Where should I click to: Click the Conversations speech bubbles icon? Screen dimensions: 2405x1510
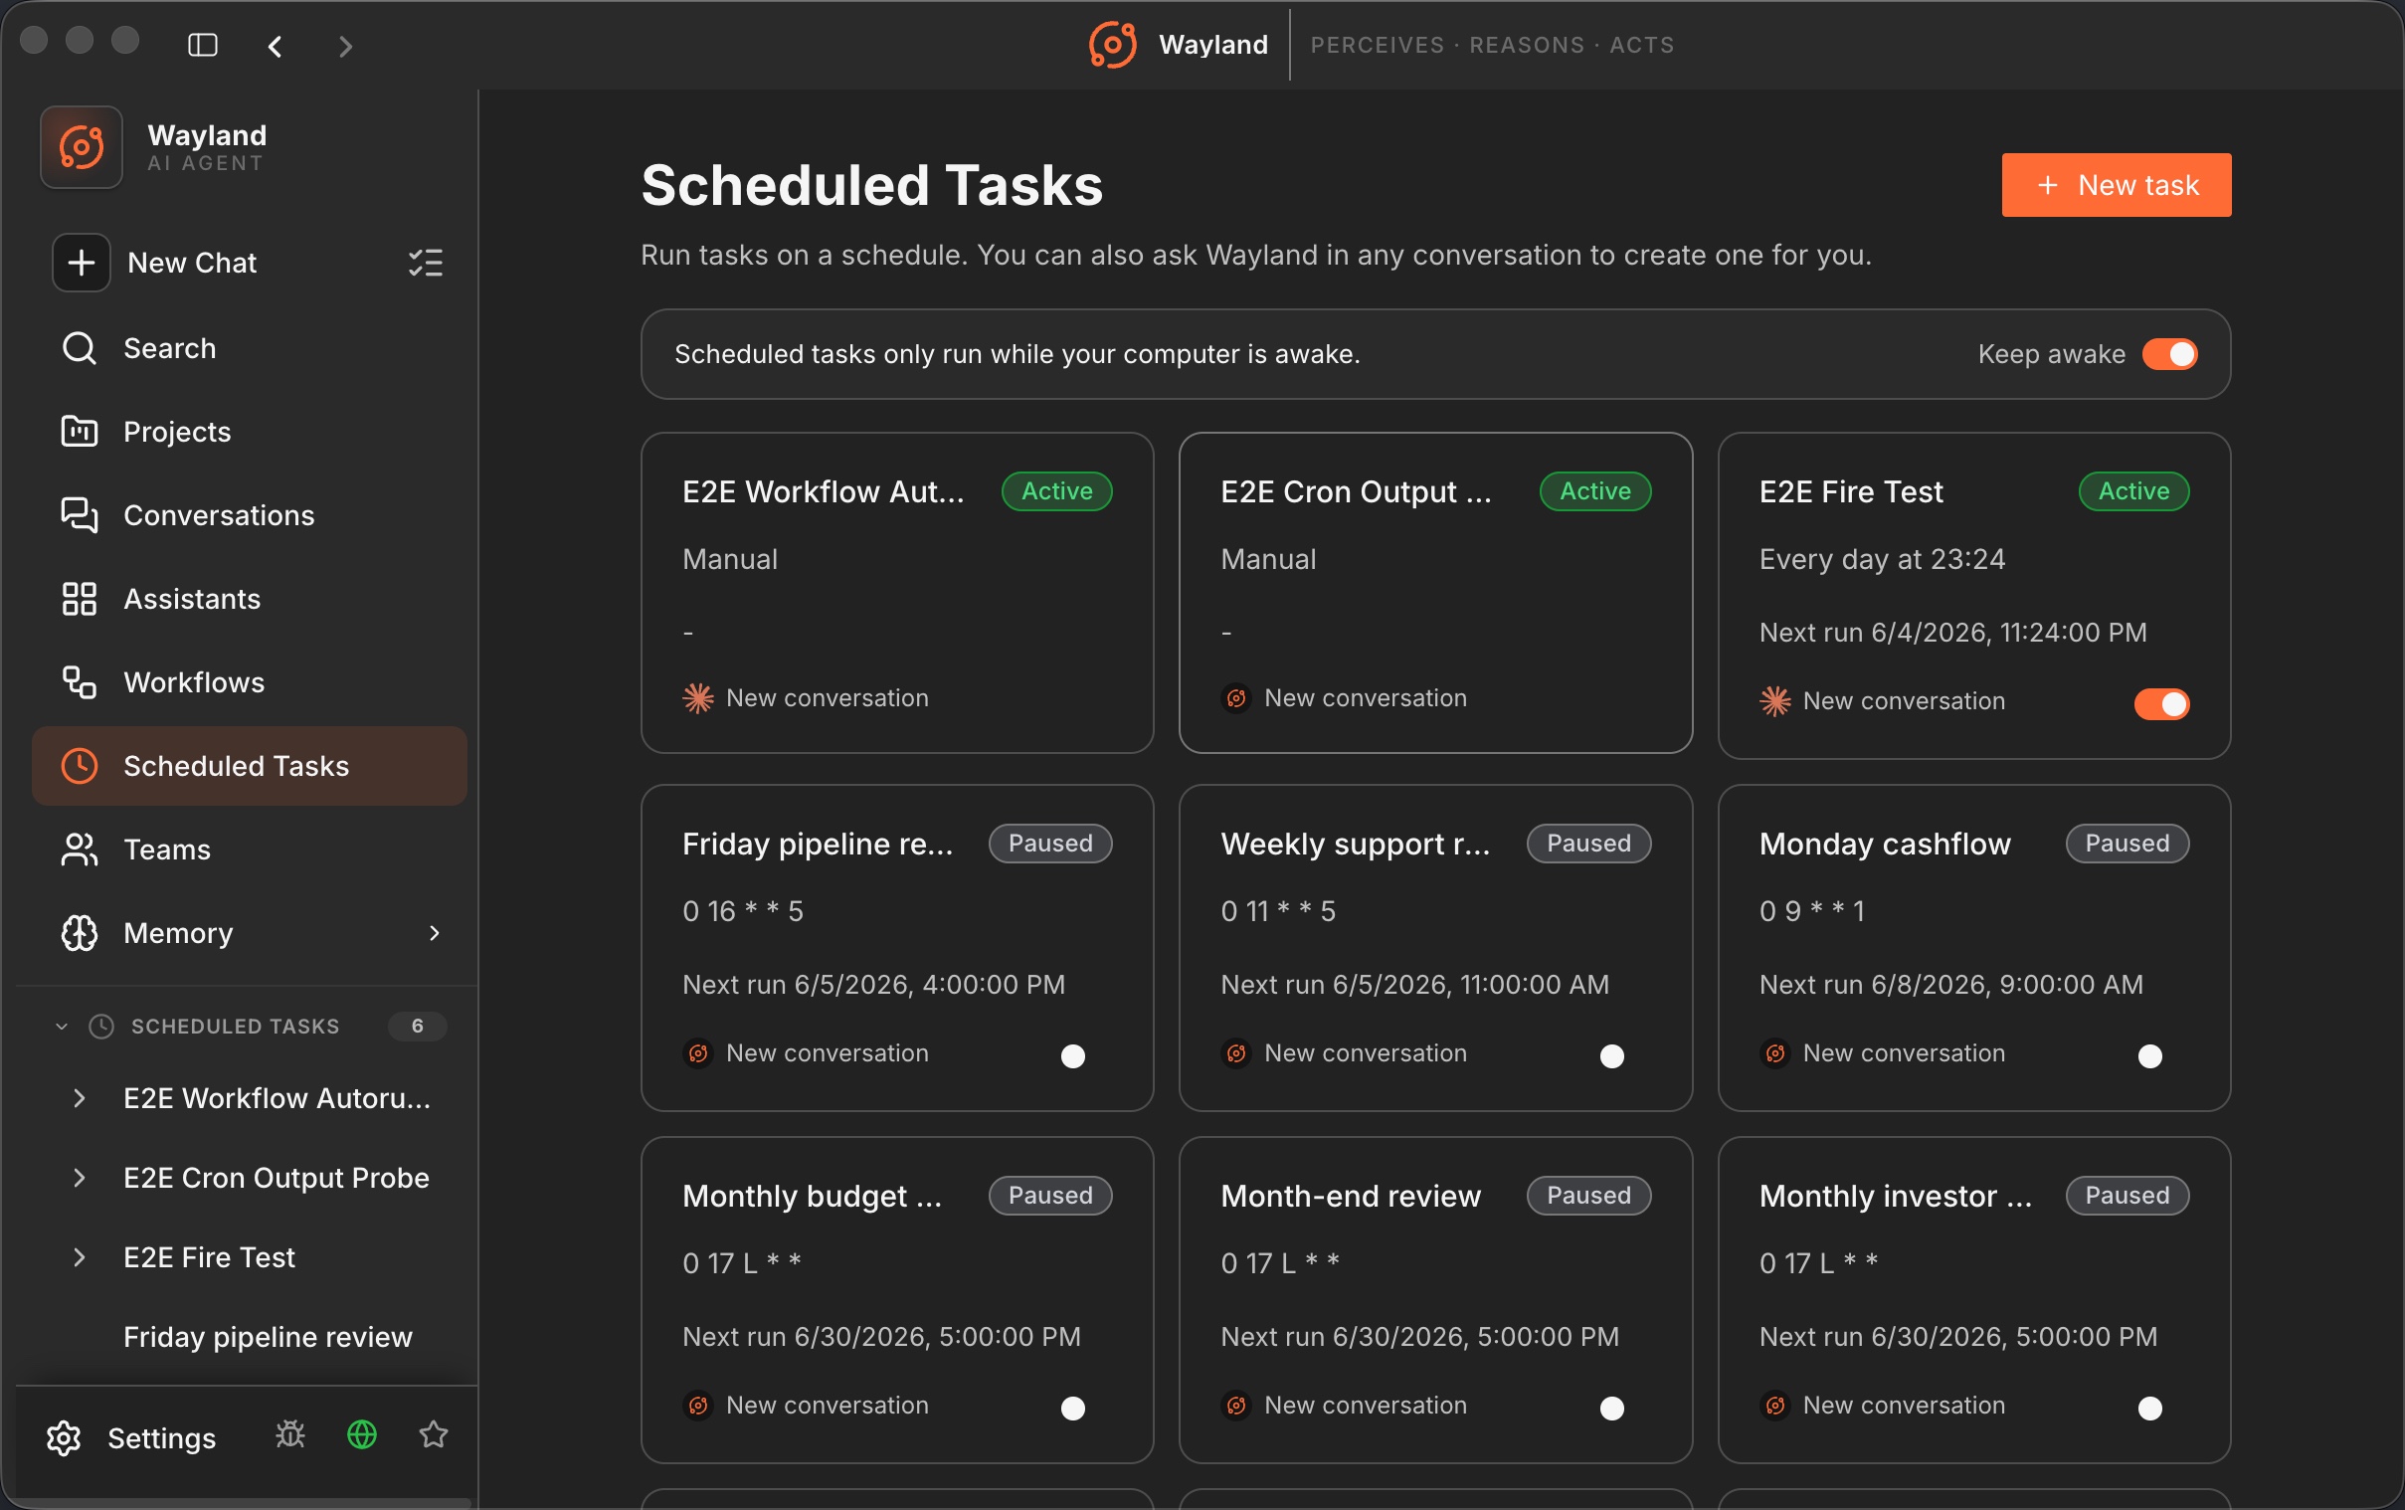click(x=79, y=515)
